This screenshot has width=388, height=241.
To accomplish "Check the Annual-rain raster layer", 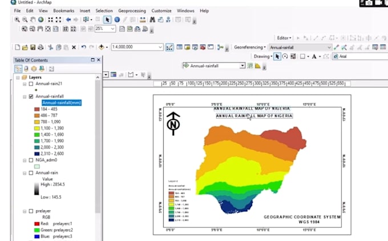I will pyautogui.click(x=31, y=173).
